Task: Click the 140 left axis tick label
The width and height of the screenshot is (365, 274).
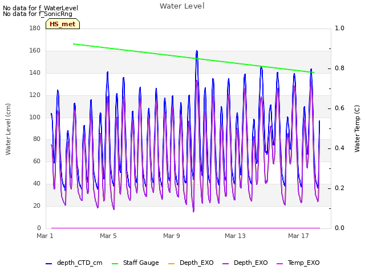Action: 35,72
